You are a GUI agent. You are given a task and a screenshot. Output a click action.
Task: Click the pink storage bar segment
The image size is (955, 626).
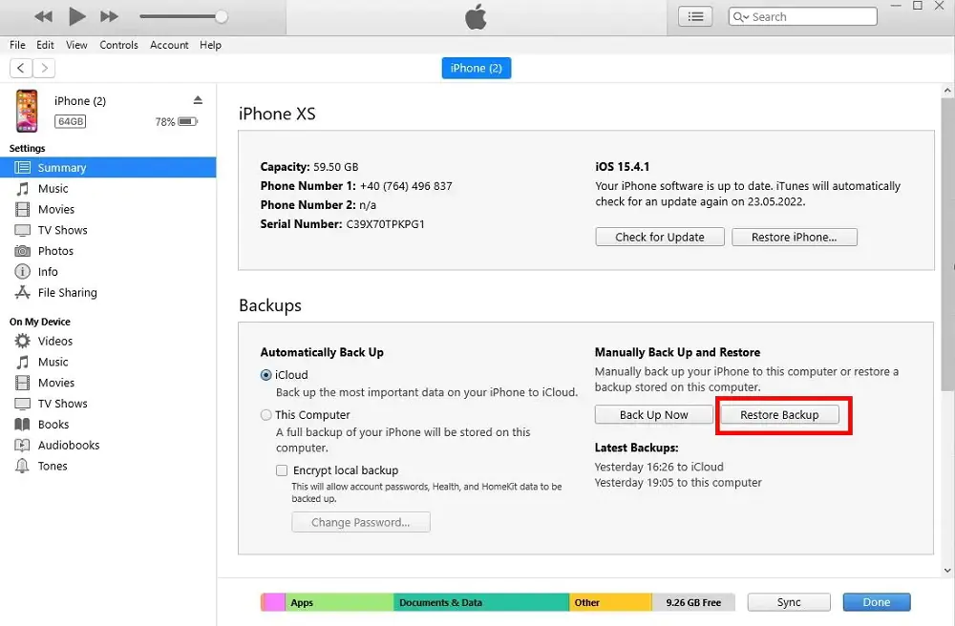coord(274,602)
